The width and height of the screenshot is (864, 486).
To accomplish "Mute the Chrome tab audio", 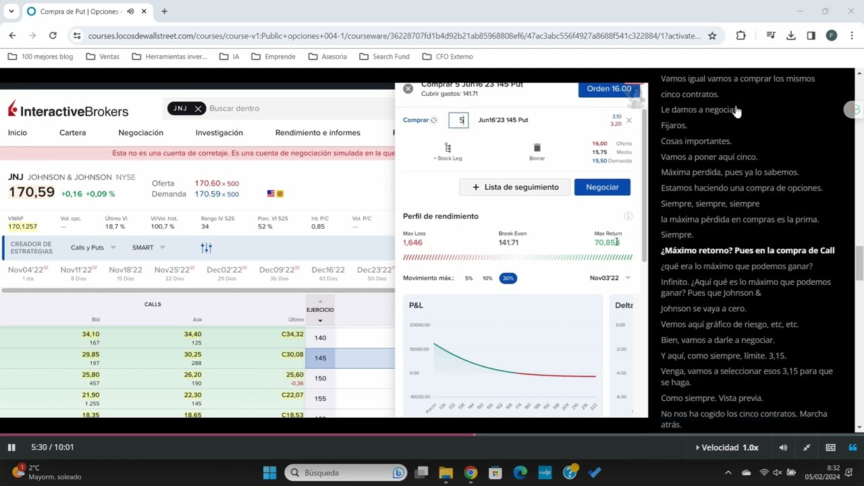I will [130, 11].
